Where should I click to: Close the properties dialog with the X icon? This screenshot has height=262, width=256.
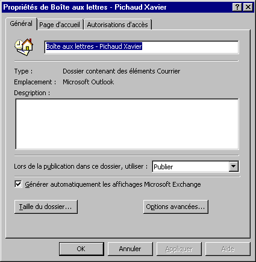248,7
